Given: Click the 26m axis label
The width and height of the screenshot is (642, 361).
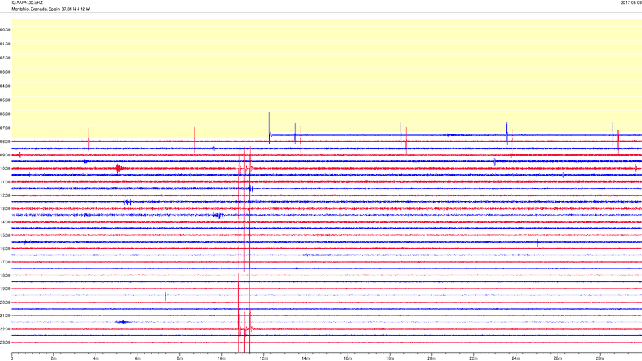Looking at the screenshot, I should (558, 358).
